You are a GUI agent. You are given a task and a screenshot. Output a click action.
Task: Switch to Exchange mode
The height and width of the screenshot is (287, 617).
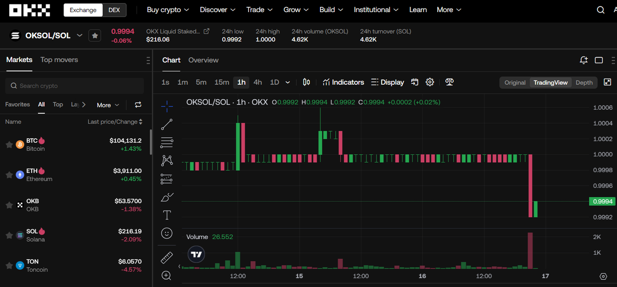click(83, 10)
